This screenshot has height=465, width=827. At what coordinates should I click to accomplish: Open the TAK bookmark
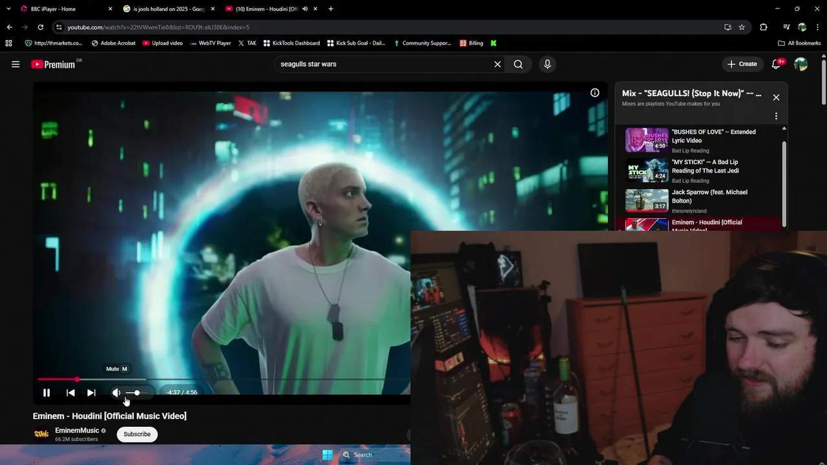pyautogui.click(x=247, y=43)
